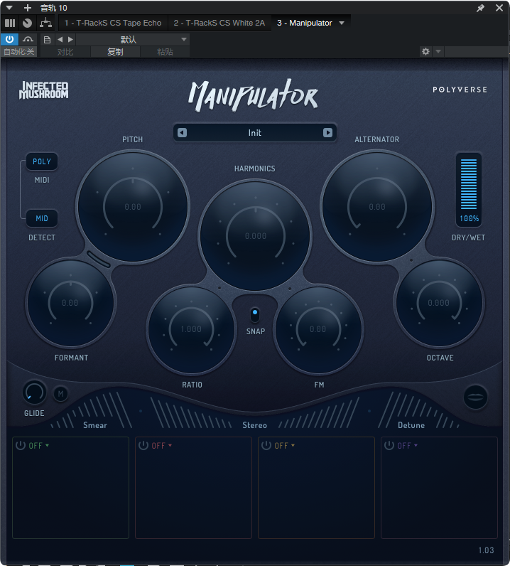Click the Infected Mushroom logo
This screenshot has width=510, height=566.
tap(43, 90)
